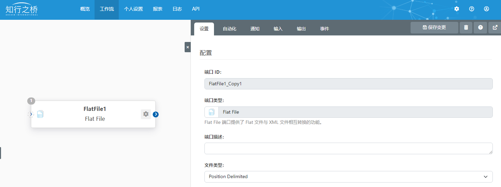Click the Flat File document icon on node
Viewport: 501px width, 187px height.
[x=40, y=114]
